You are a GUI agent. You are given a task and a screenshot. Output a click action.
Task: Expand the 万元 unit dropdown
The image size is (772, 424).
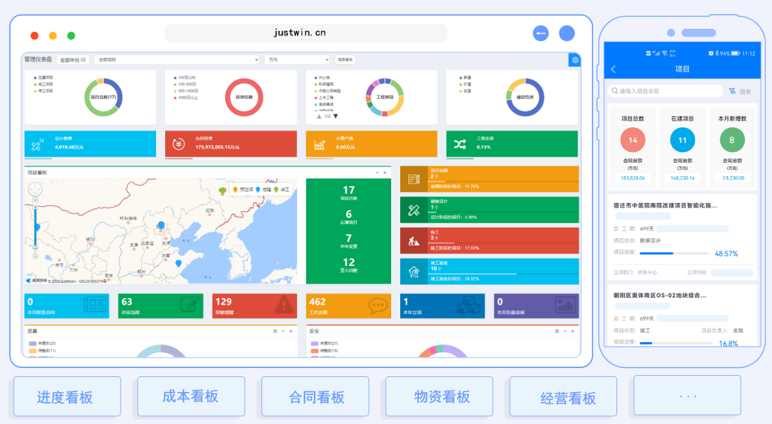[297, 60]
